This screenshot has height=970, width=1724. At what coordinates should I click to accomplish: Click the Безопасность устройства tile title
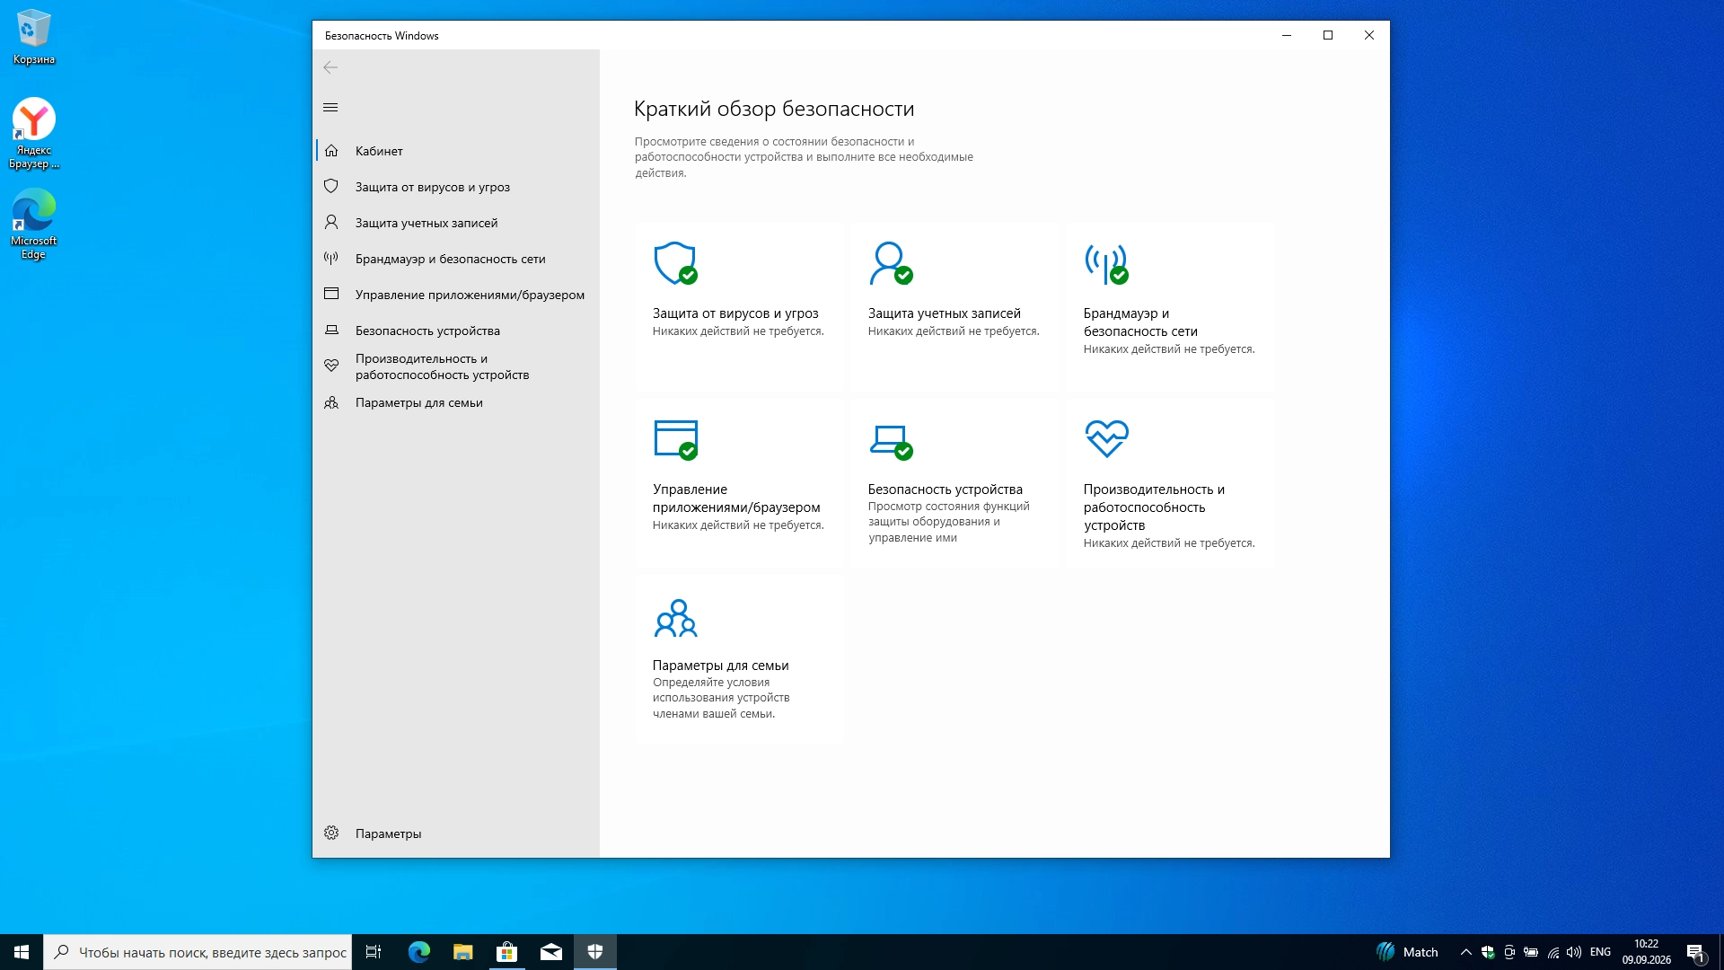coord(945,489)
